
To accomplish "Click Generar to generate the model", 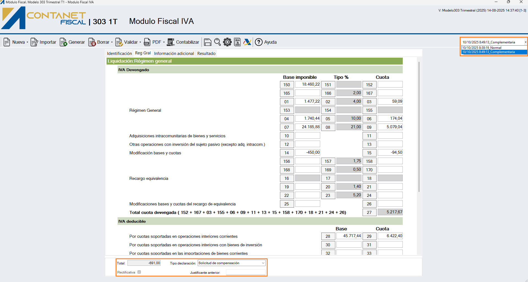I will pos(72,42).
